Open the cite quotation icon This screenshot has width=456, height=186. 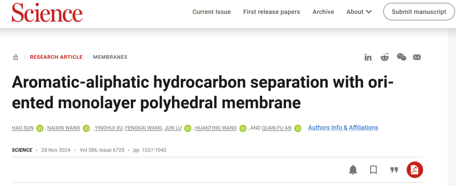coord(394,170)
